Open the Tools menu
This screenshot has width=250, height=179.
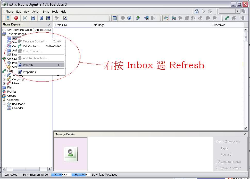coord(55,12)
